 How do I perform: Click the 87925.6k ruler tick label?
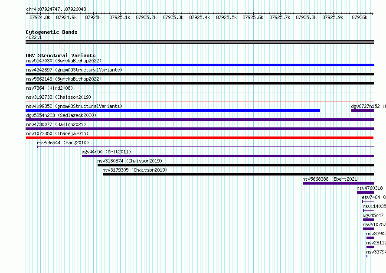253,17
